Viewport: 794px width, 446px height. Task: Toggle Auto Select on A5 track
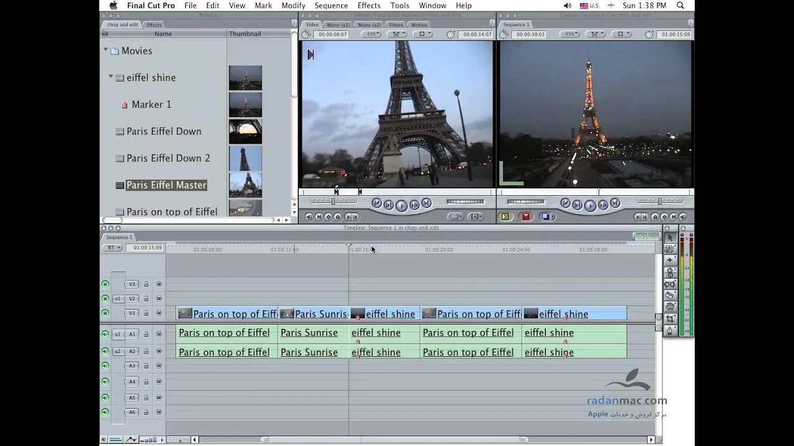[159, 398]
